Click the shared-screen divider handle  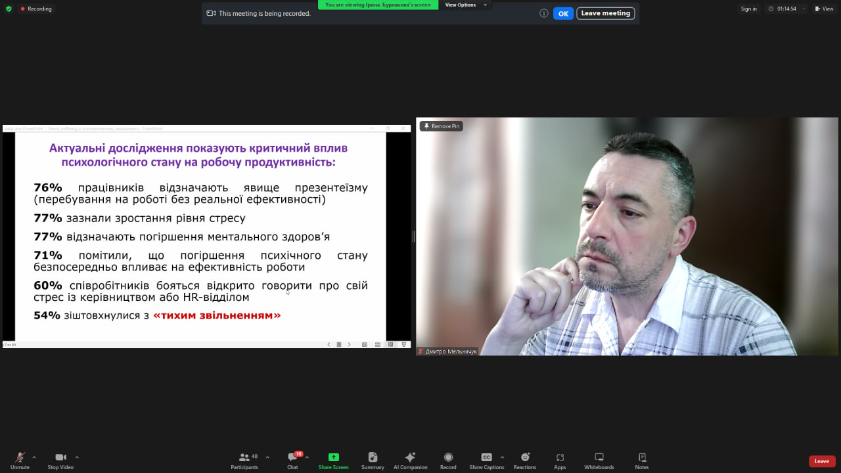413,236
